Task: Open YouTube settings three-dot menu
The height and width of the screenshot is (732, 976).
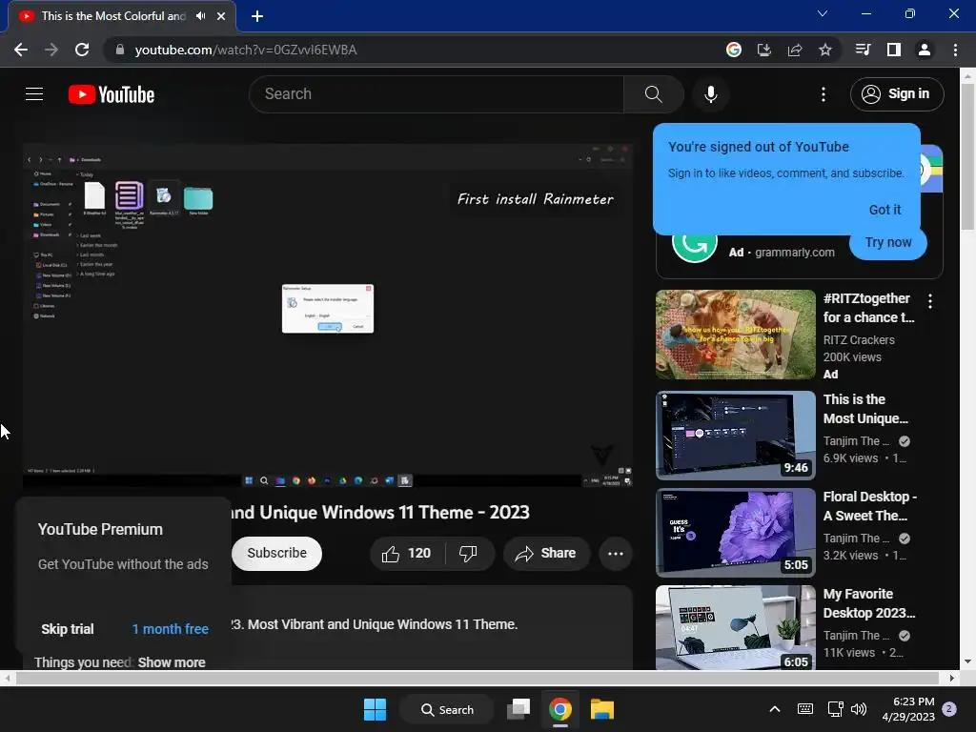Action: 823,94
